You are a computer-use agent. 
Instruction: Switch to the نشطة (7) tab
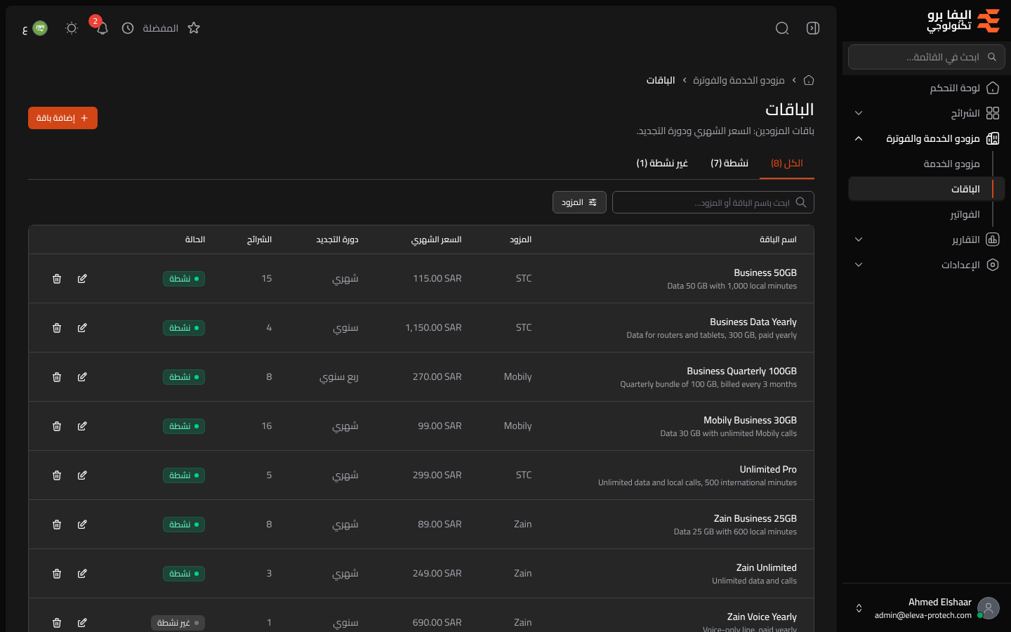coord(729,163)
